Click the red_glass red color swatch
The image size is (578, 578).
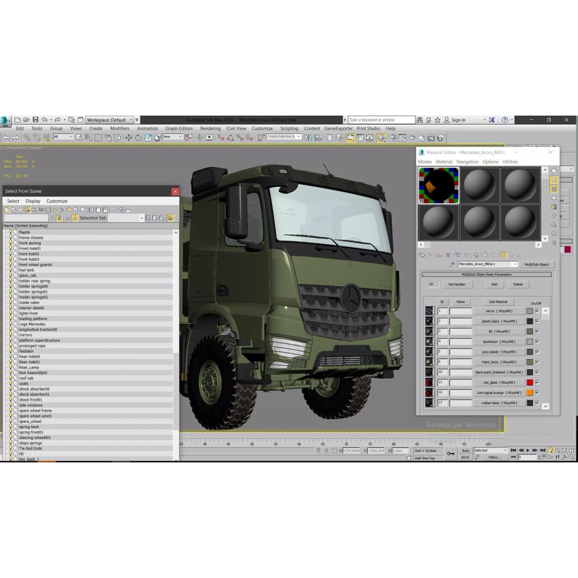[x=530, y=382]
